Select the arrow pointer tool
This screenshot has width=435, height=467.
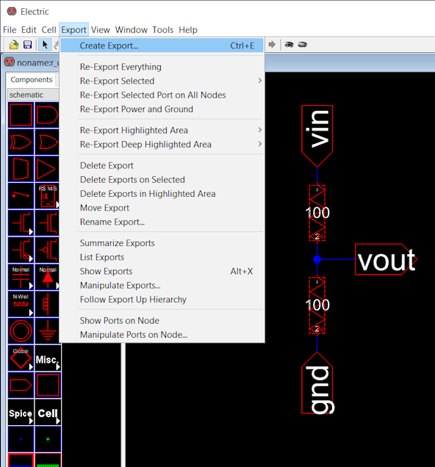click(x=45, y=45)
